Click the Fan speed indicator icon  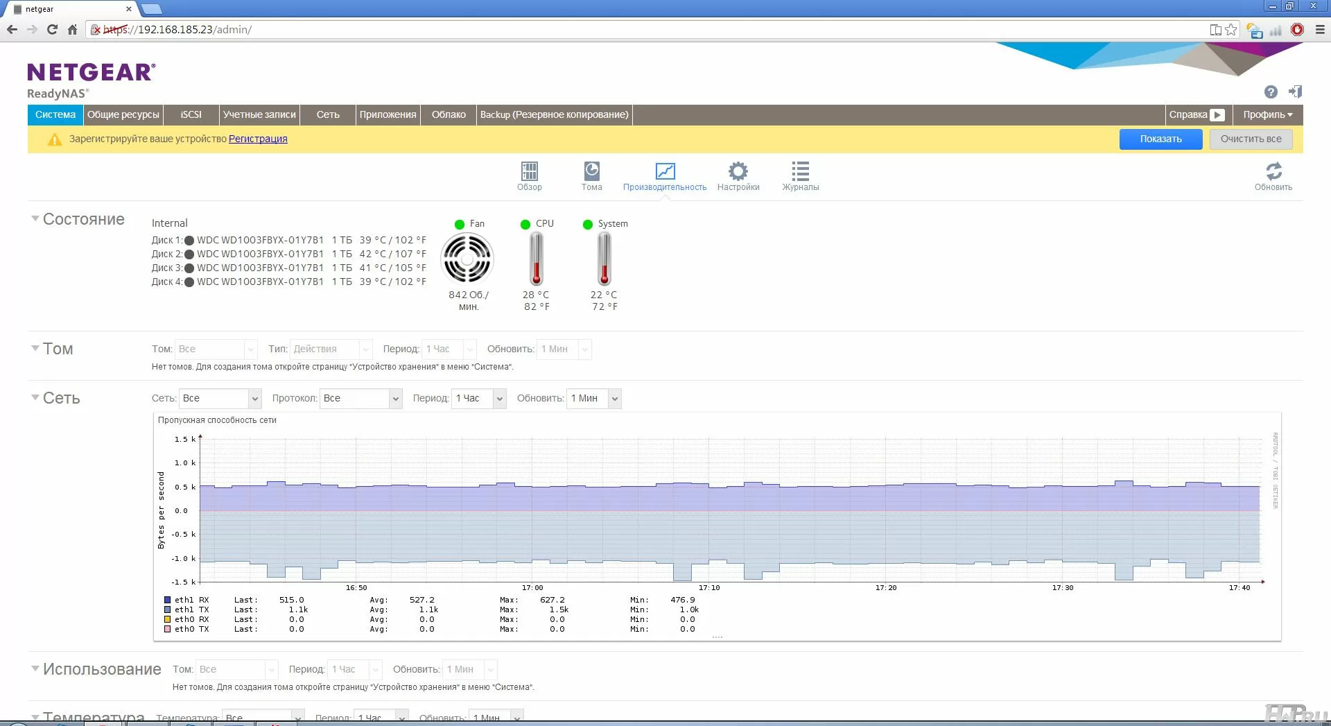[467, 258]
